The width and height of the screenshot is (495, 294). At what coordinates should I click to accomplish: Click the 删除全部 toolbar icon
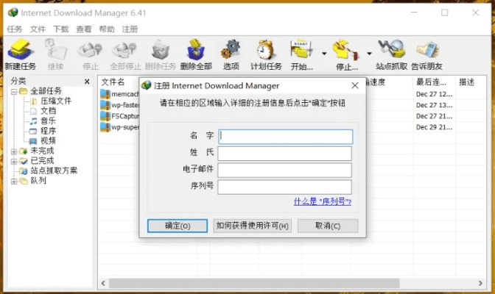click(196, 54)
